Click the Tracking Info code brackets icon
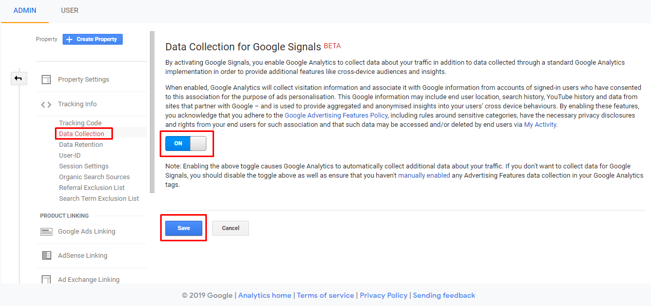651x306 pixels. pyautogui.click(x=46, y=104)
